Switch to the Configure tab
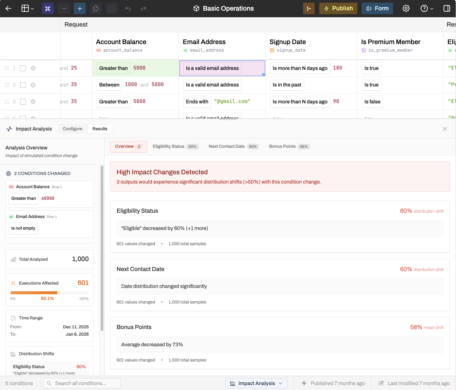The image size is (456, 390). (73, 129)
